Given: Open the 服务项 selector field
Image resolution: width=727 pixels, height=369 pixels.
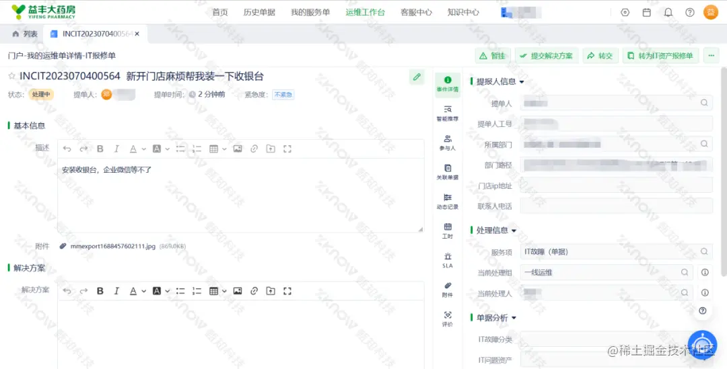Looking at the screenshot, I should pyautogui.click(x=616, y=252).
